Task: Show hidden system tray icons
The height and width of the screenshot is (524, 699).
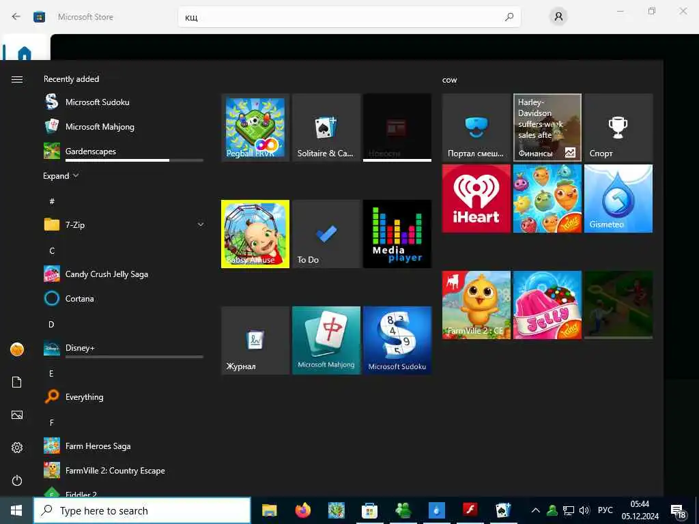Action: coord(536,510)
